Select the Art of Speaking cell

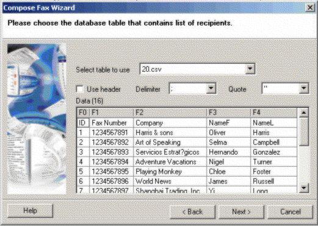click(170, 143)
